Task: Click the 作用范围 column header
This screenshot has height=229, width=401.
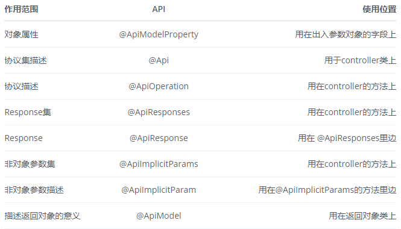Action: tap(21, 9)
